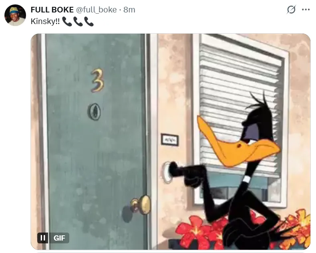
Task: Click the first telephone emoji
Action: point(67,22)
